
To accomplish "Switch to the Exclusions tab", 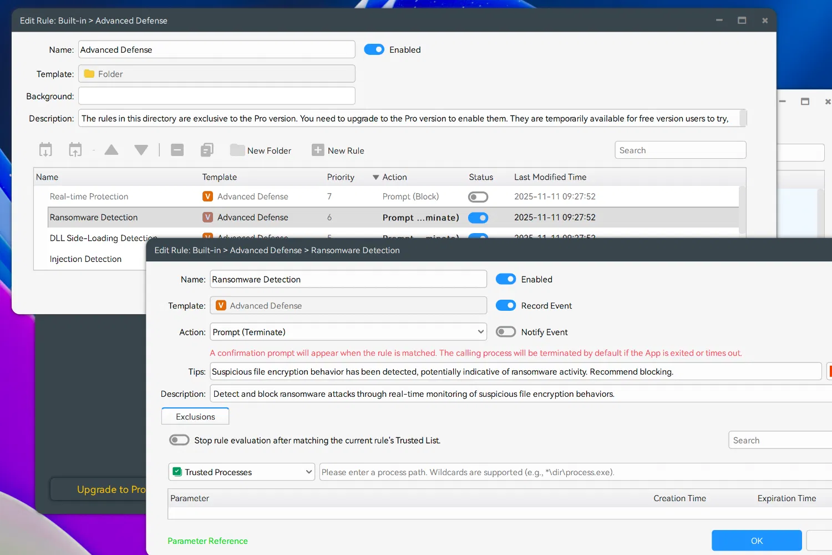I will pyautogui.click(x=195, y=417).
